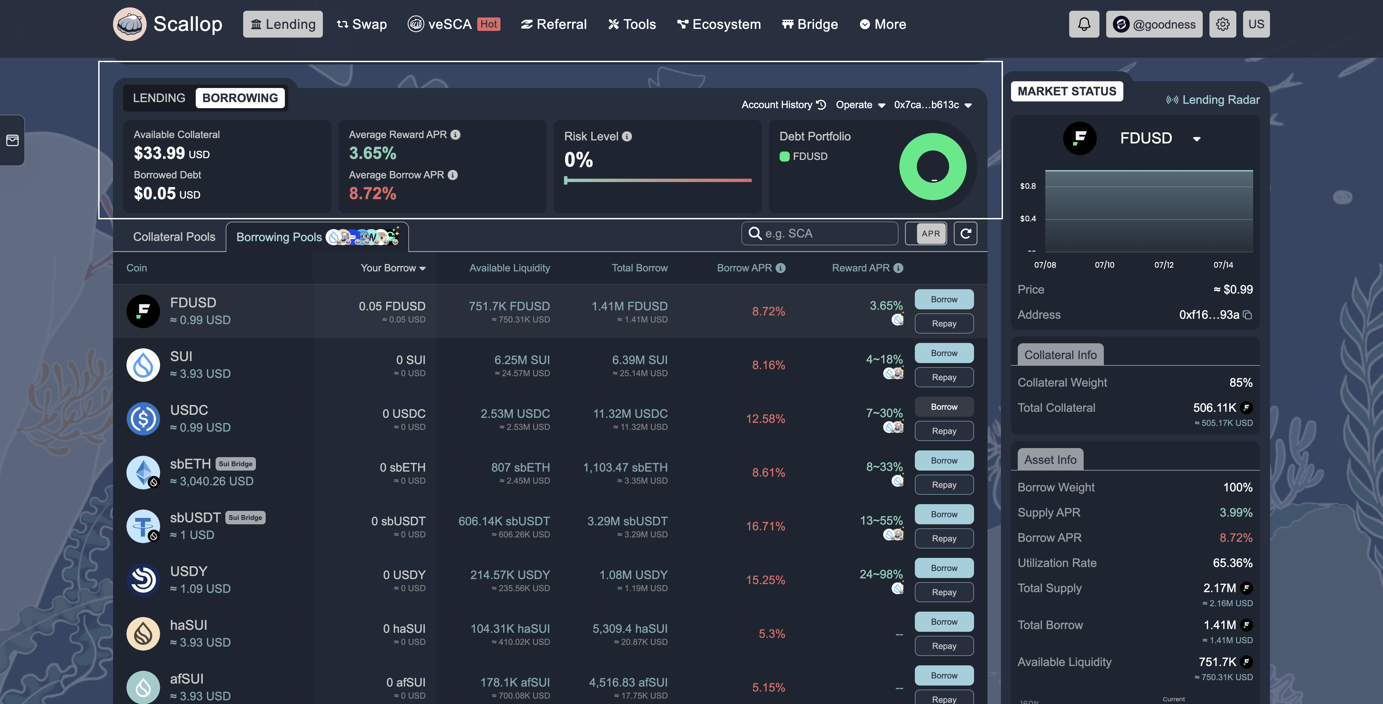
Task: Select BORROWING mode toggle
Action: (240, 98)
